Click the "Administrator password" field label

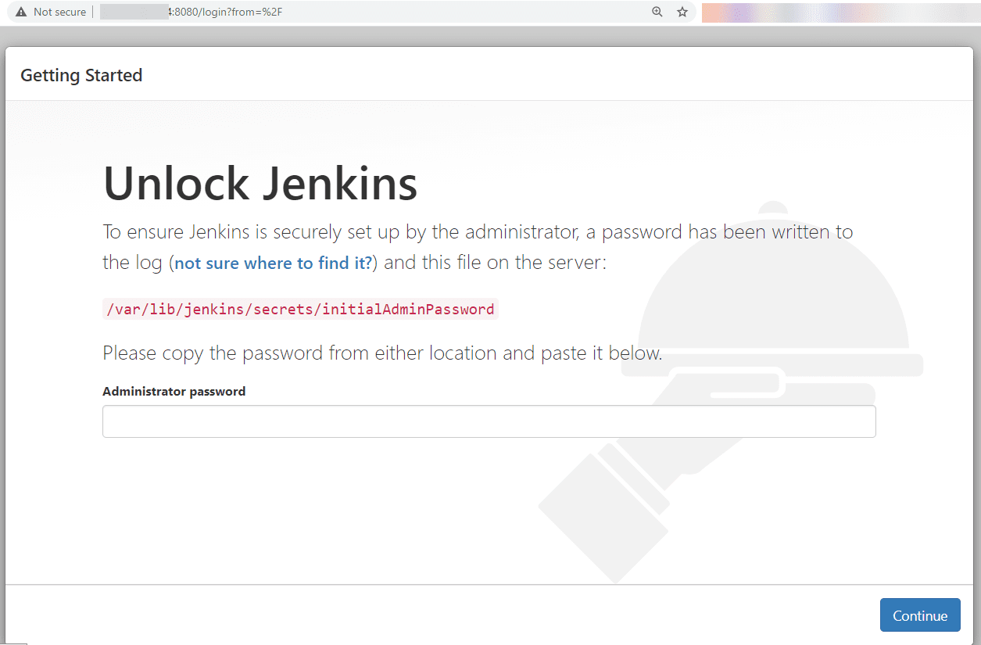pyautogui.click(x=174, y=391)
